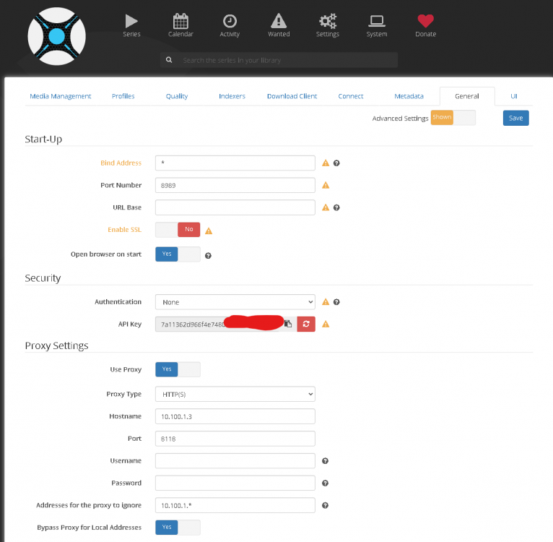Click the Bind Address input field

(235, 163)
